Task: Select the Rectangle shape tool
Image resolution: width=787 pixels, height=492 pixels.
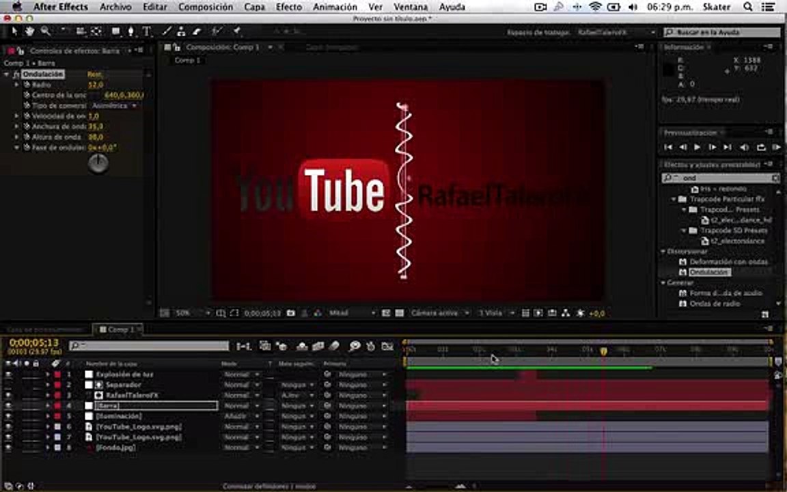Action: point(116,31)
